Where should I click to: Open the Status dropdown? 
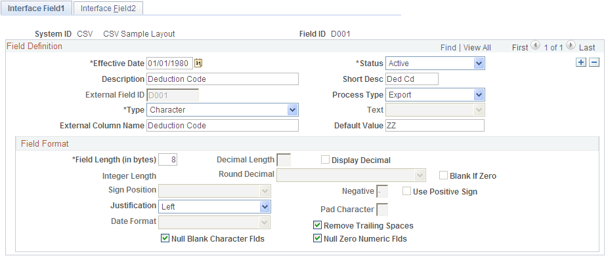(x=435, y=64)
